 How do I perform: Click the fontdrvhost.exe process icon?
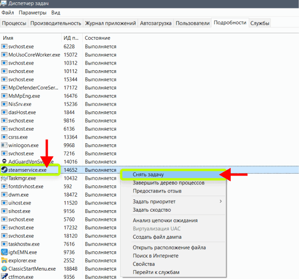[4, 186]
